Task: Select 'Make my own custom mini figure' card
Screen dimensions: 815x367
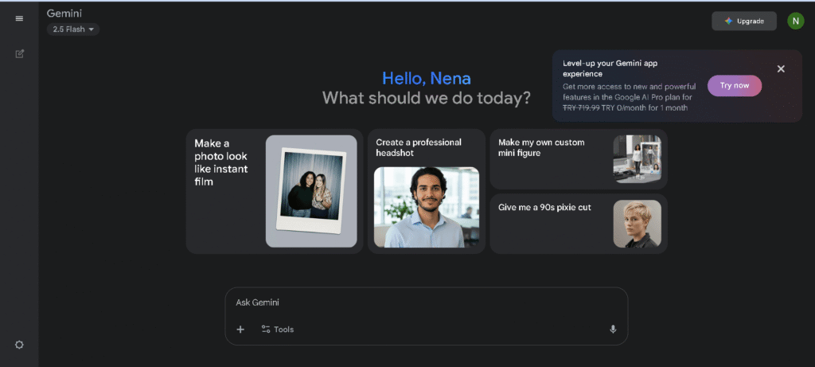Action: (541, 147)
